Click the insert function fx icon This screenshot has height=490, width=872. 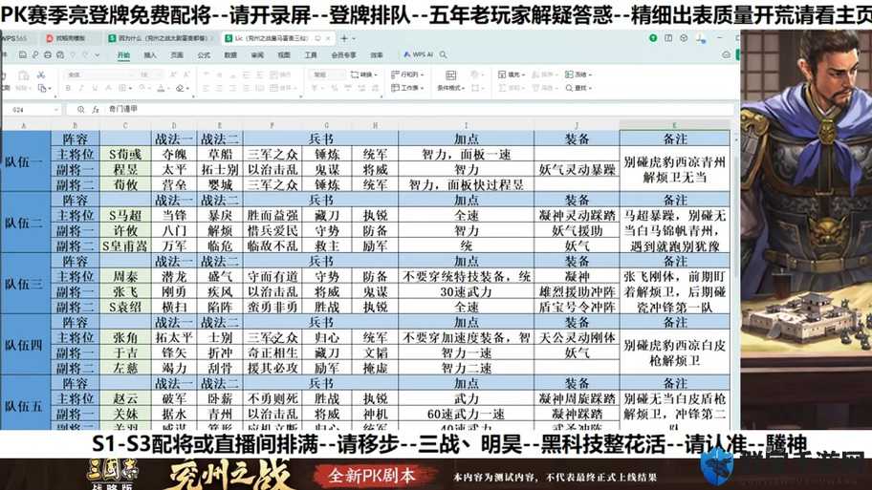tap(95, 110)
